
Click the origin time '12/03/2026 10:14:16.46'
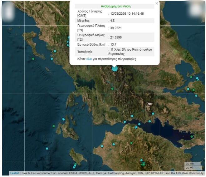coord(127,13)
